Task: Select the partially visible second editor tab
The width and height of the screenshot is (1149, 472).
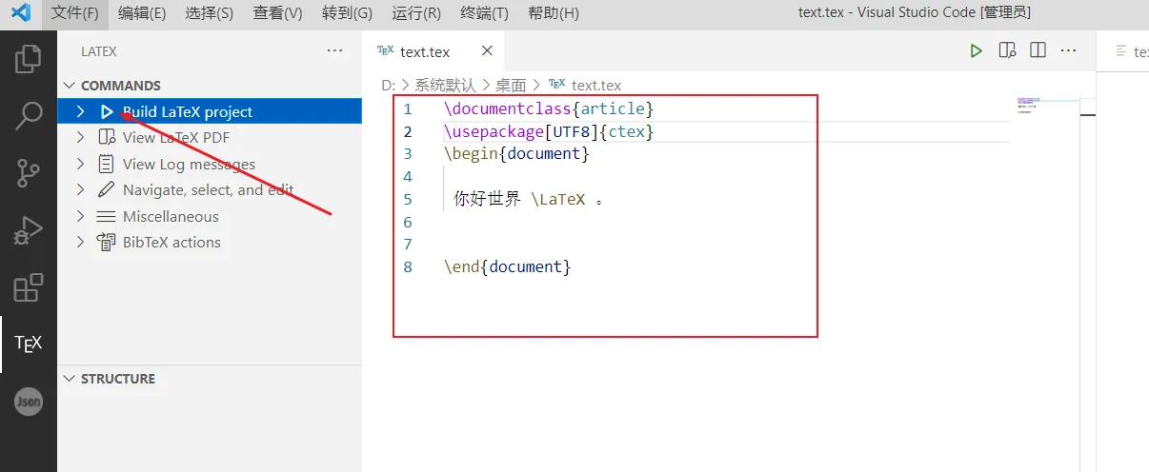Action: coord(1124,51)
